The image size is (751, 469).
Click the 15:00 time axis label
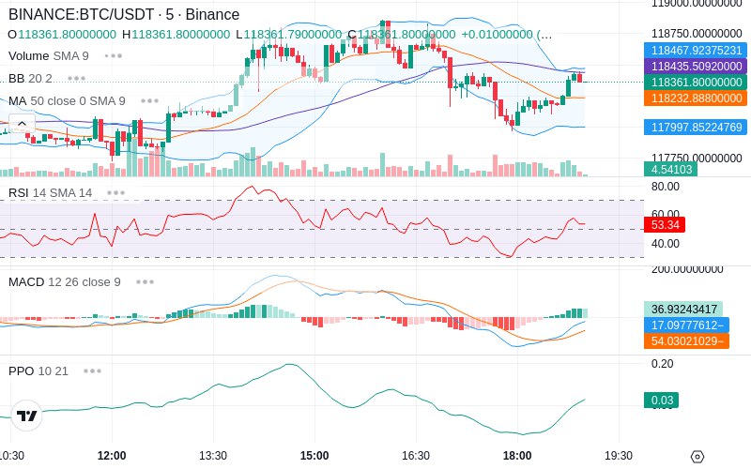pos(314,456)
